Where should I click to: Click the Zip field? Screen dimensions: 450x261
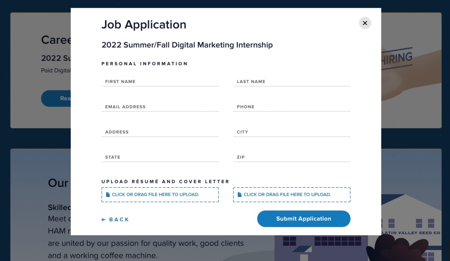292,157
